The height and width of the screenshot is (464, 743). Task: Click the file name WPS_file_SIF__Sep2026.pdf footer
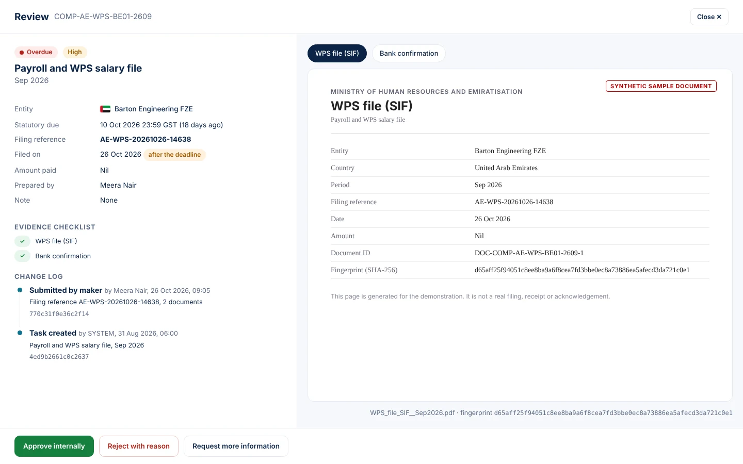[412, 412]
